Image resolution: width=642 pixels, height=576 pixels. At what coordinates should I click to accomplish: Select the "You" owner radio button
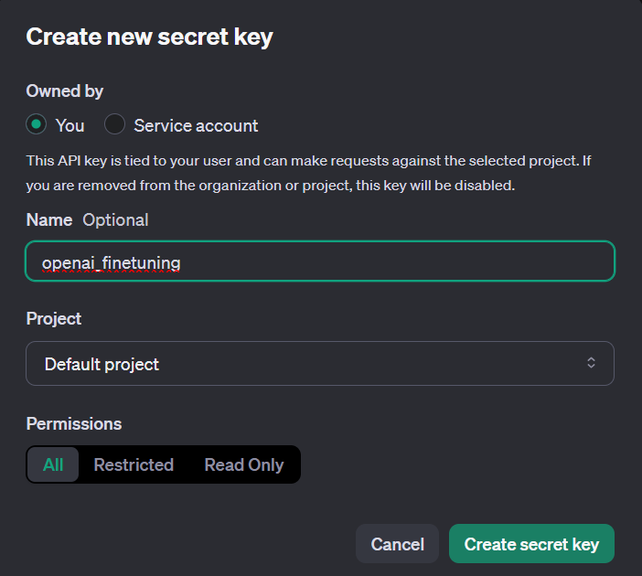[x=36, y=124]
